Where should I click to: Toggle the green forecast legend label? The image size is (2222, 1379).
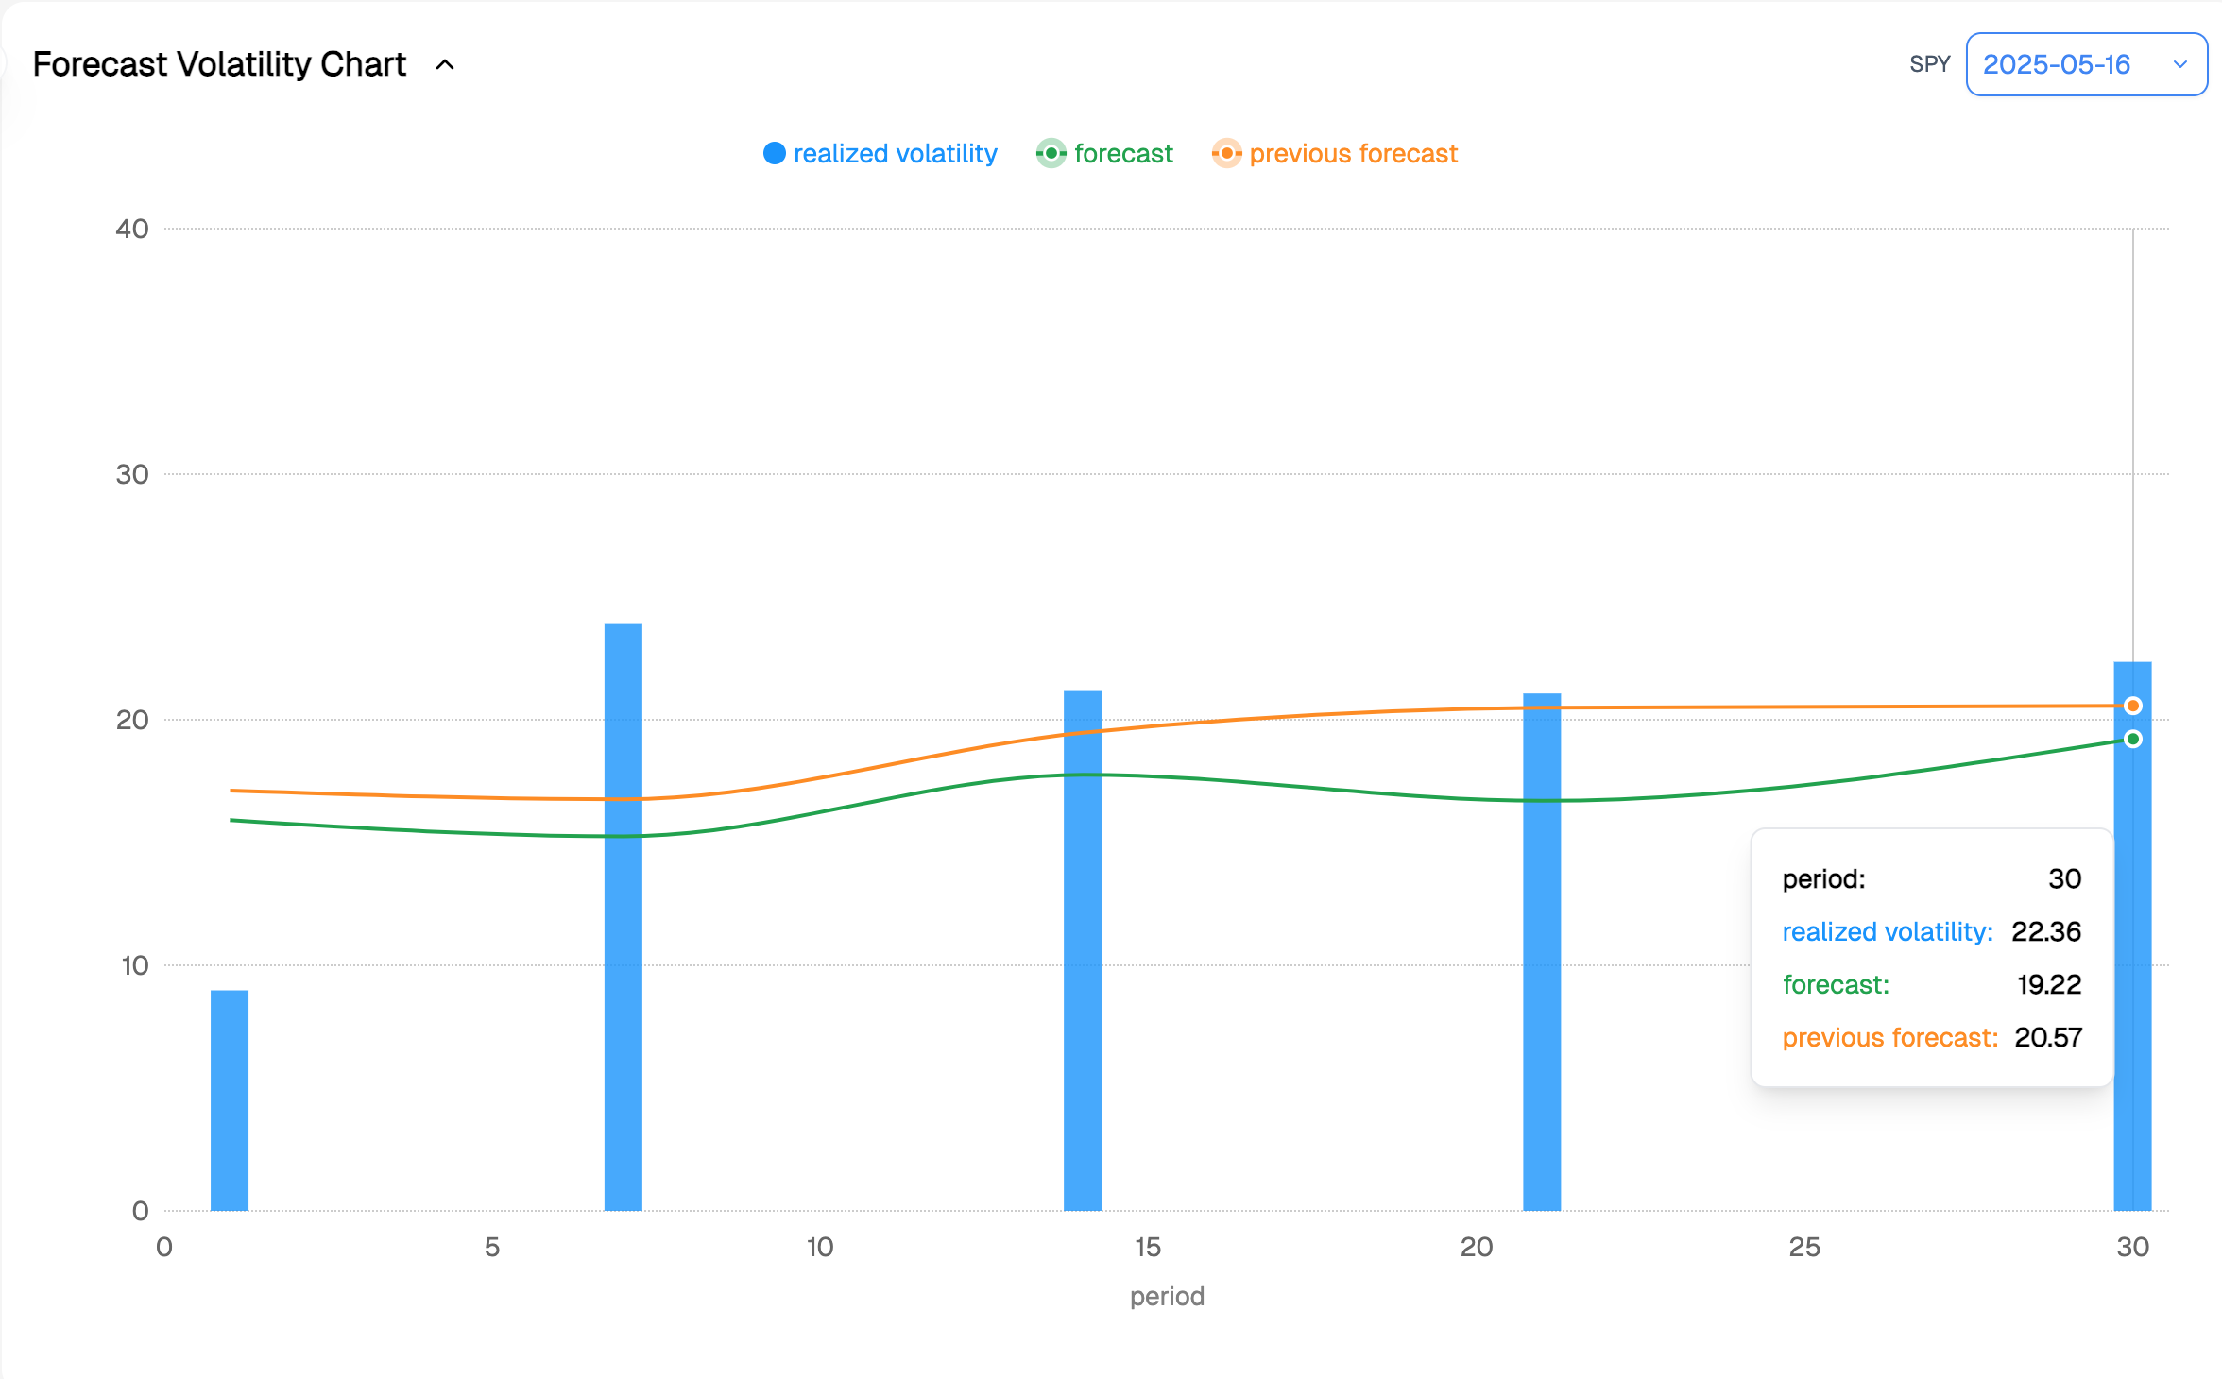click(1122, 153)
